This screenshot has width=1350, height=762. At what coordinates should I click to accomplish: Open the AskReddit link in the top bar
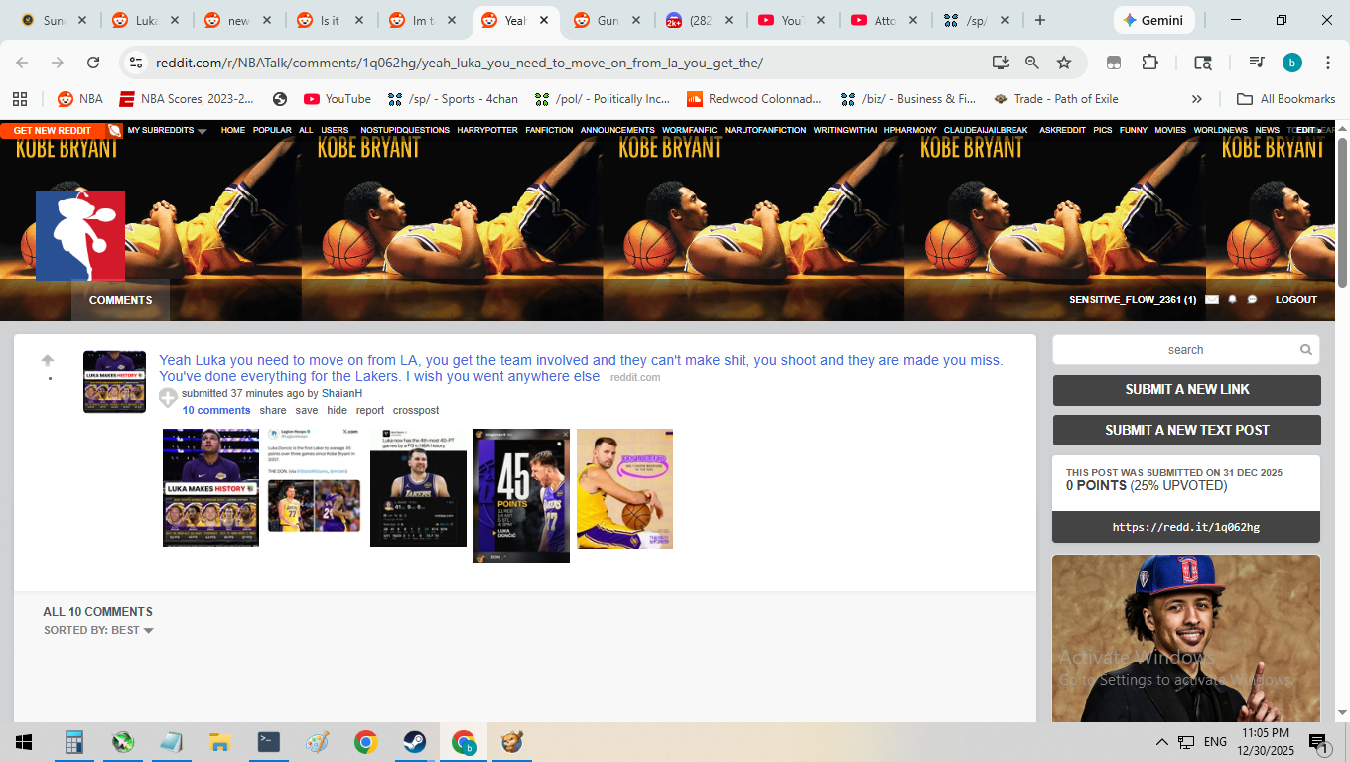pyautogui.click(x=1062, y=130)
